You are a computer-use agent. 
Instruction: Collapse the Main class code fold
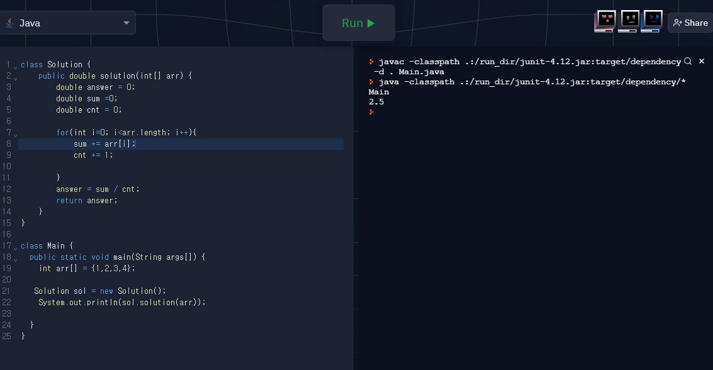coord(15,248)
